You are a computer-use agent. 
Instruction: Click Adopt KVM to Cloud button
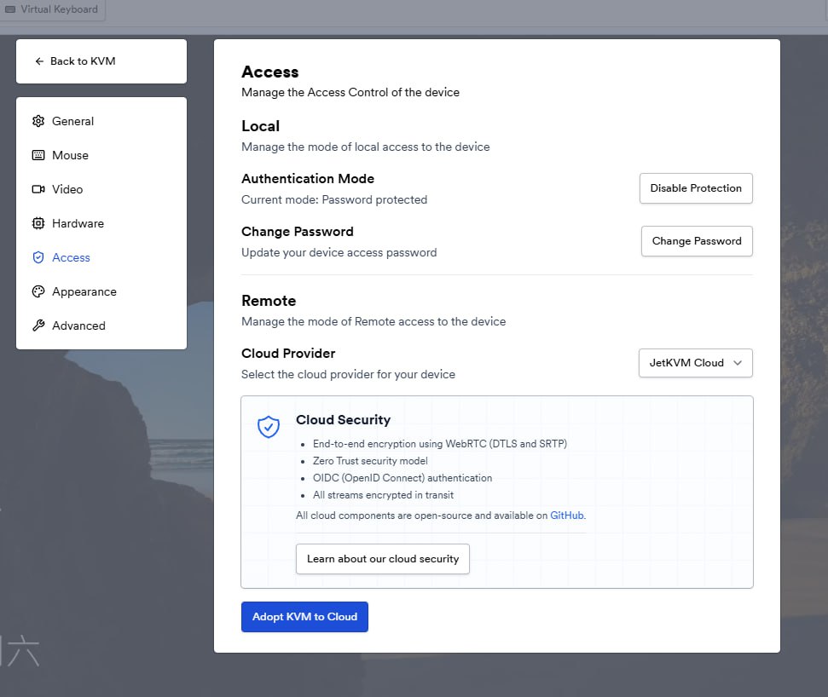click(304, 617)
